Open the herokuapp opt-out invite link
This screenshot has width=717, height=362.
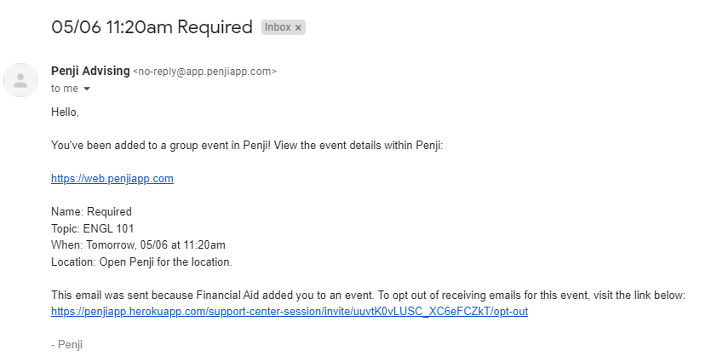[x=290, y=311]
